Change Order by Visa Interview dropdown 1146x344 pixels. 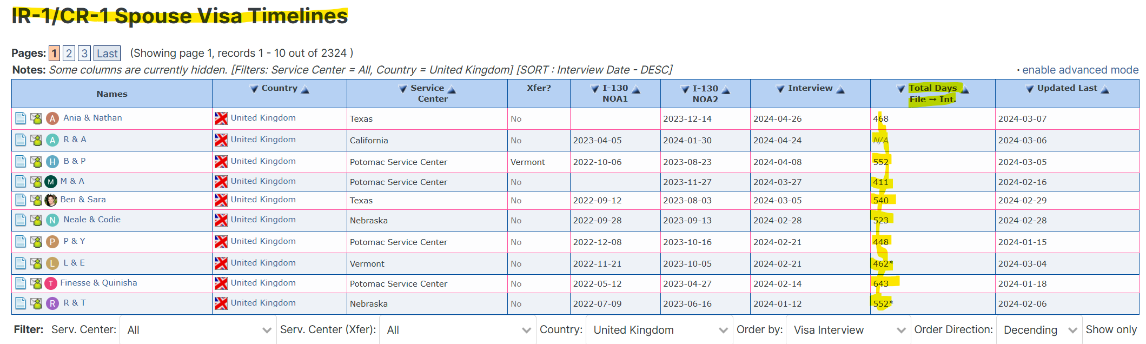849,330
